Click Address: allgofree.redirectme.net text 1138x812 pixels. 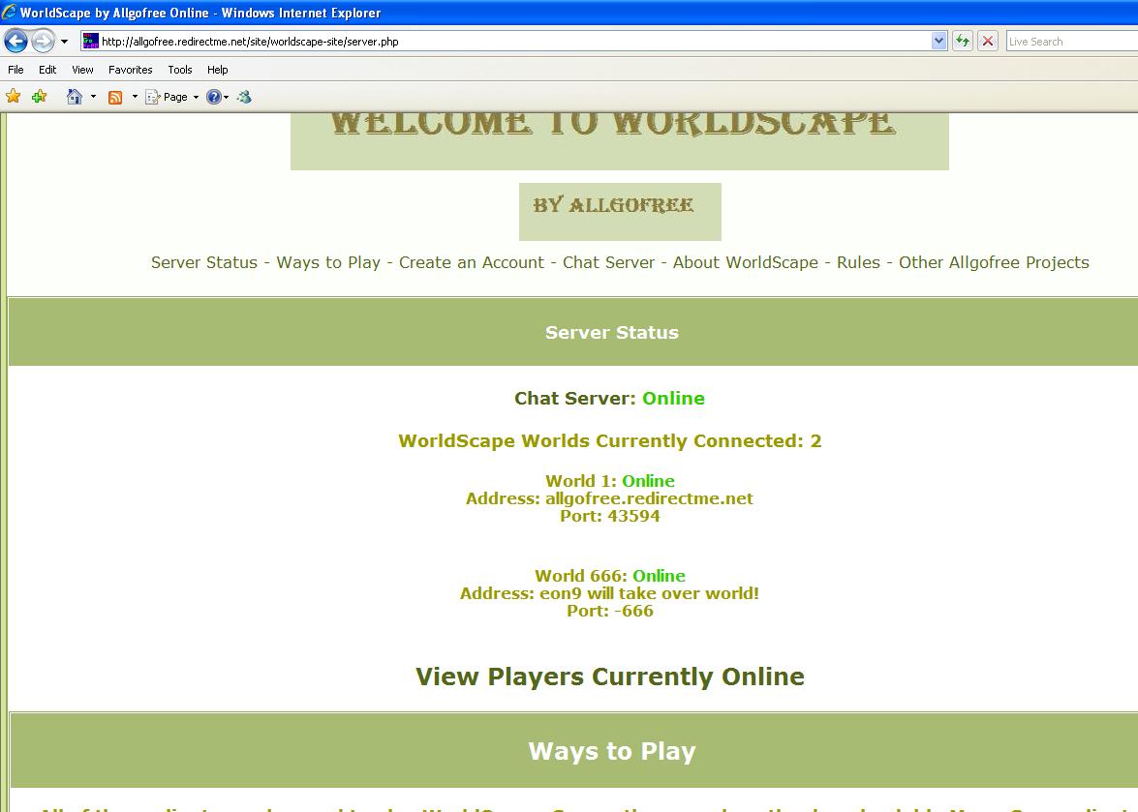pos(609,498)
